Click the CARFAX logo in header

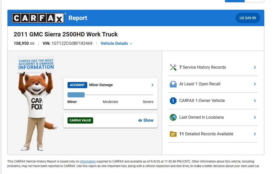point(38,18)
